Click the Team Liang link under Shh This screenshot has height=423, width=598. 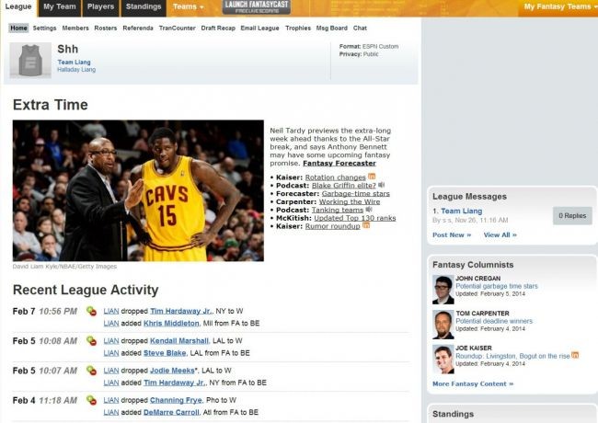tap(74, 63)
